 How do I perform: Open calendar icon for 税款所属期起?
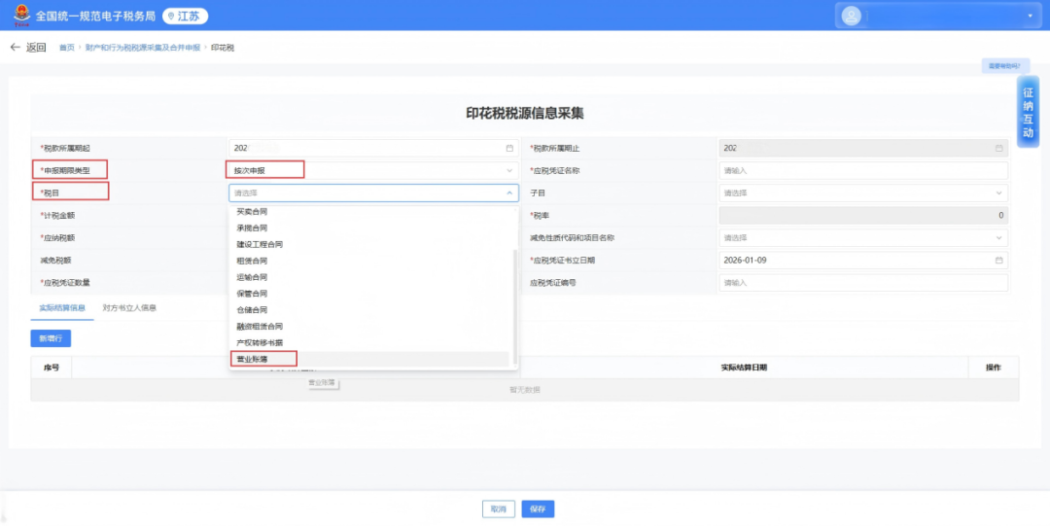point(509,149)
